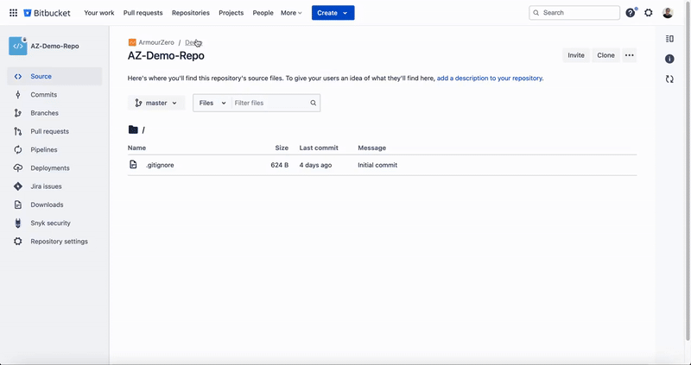Click the Repository settings gear icon
The image size is (691, 365).
tap(17, 242)
